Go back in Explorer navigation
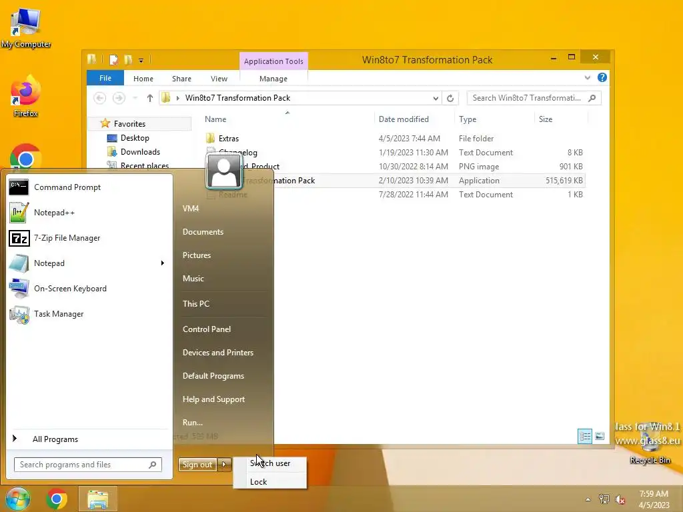683x512 pixels. pos(100,98)
